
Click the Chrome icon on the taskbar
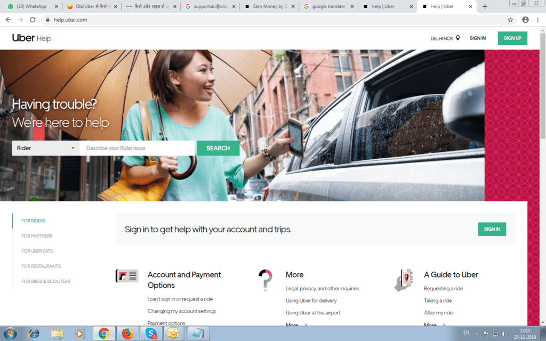pyautogui.click(x=104, y=334)
